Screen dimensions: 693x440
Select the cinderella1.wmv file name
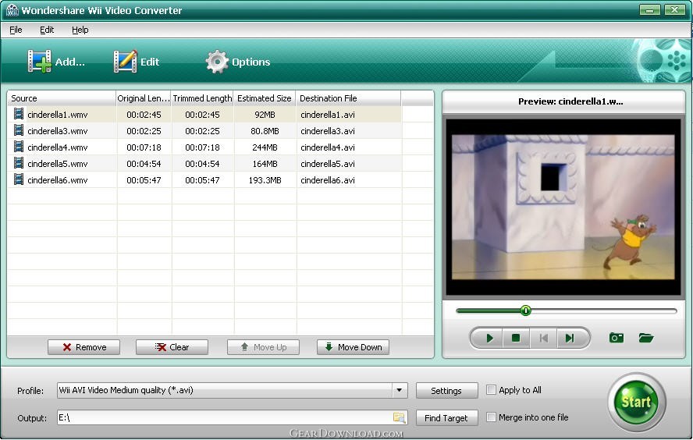click(58, 115)
